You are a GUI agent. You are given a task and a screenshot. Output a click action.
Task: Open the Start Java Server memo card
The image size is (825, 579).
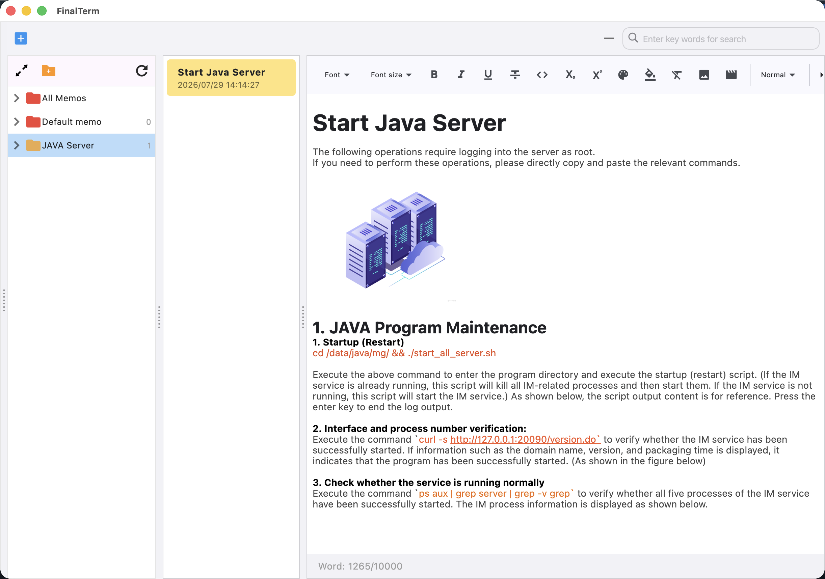click(x=231, y=78)
